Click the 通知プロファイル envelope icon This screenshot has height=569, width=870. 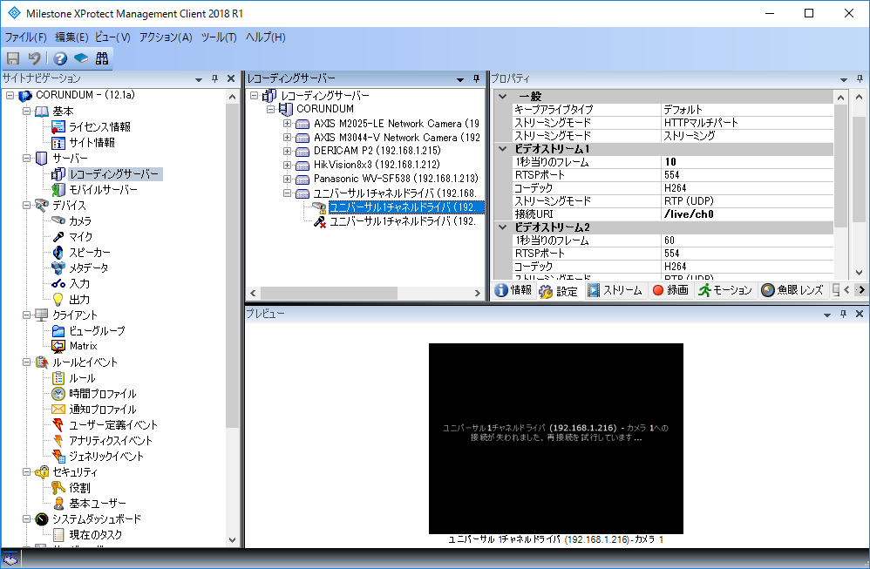click(58, 410)
